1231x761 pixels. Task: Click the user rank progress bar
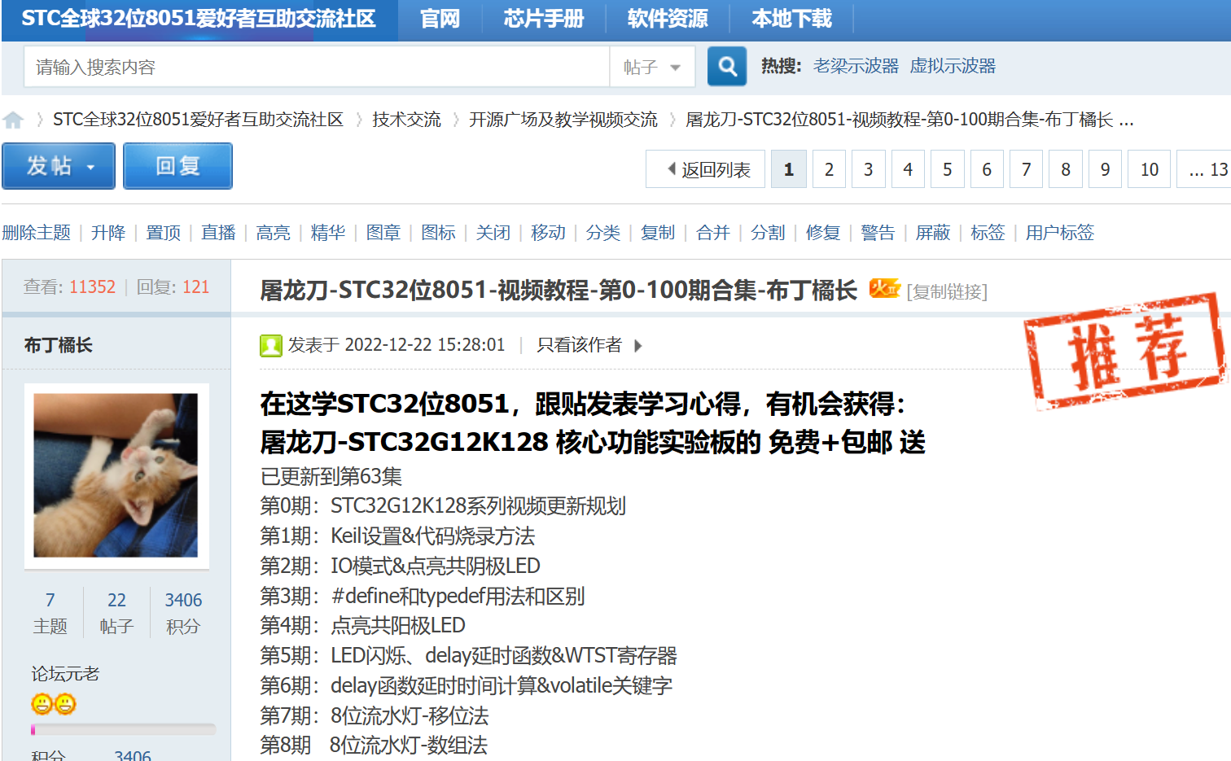[x=123, y=729]
